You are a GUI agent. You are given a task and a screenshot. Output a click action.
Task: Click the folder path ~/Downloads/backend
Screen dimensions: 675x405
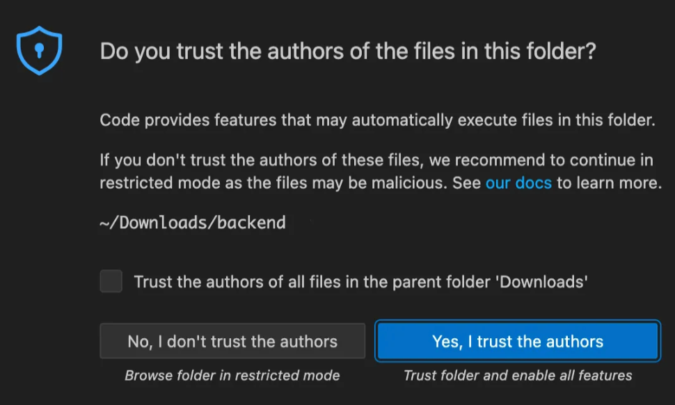tap(192, 223)
